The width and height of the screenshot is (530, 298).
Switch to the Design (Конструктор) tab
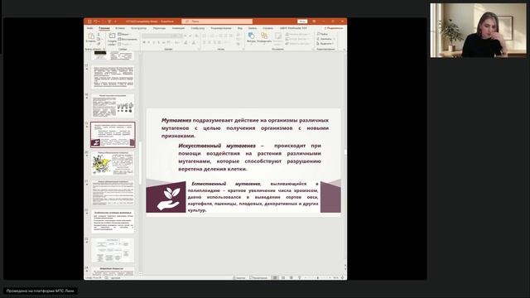[138, 28]
